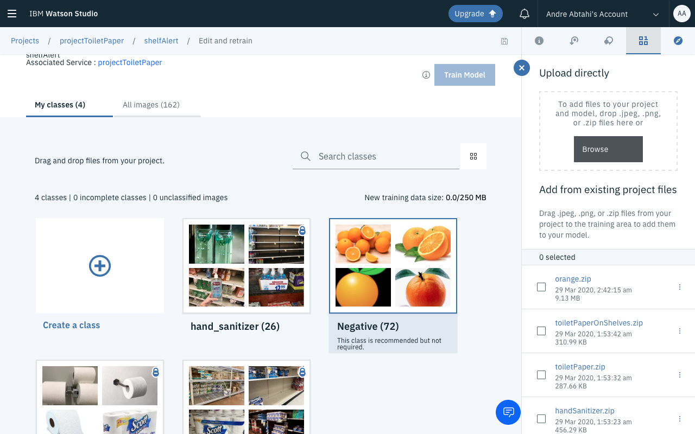Open the information panel icon
The image size is (695, 434).
click(x=539, y=41)
